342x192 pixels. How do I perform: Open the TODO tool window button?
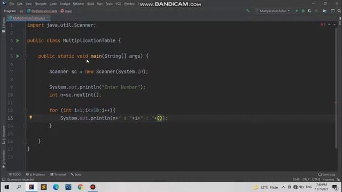tap(14, 174)
